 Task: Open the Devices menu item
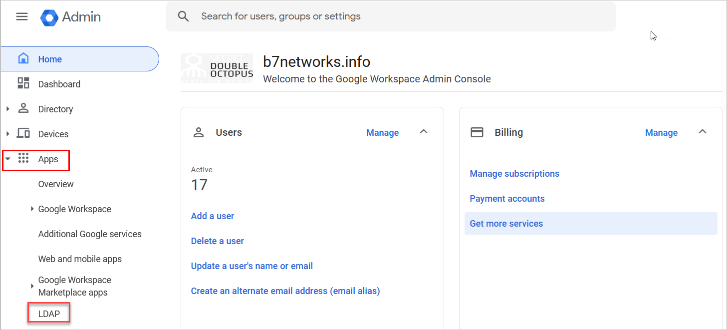[53, 134]
